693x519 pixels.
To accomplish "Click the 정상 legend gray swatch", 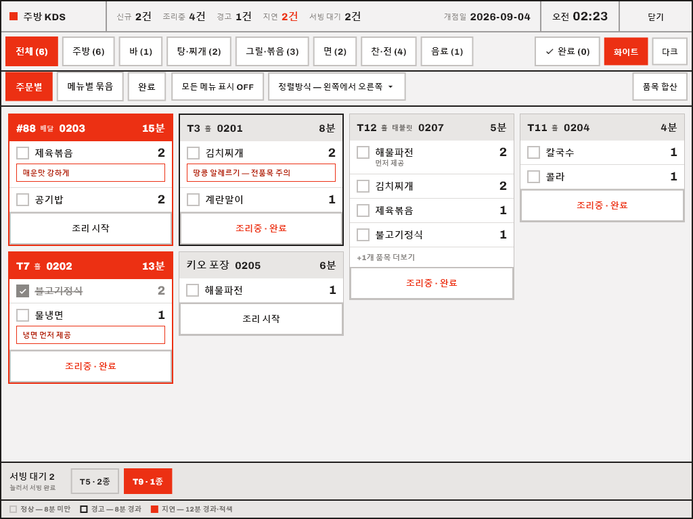I will pos(14,510).
